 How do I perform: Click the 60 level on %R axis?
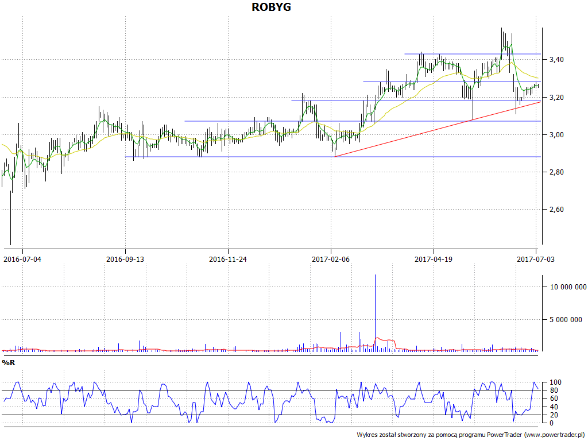553,399
